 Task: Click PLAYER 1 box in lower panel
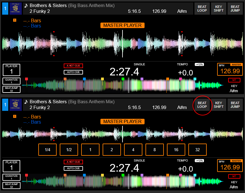[11, 166]
